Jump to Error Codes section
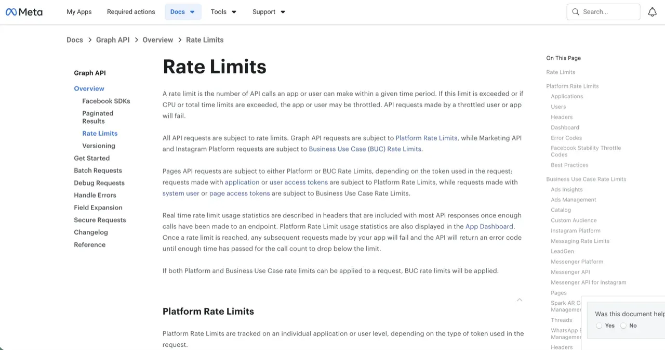 click(566, 138)
